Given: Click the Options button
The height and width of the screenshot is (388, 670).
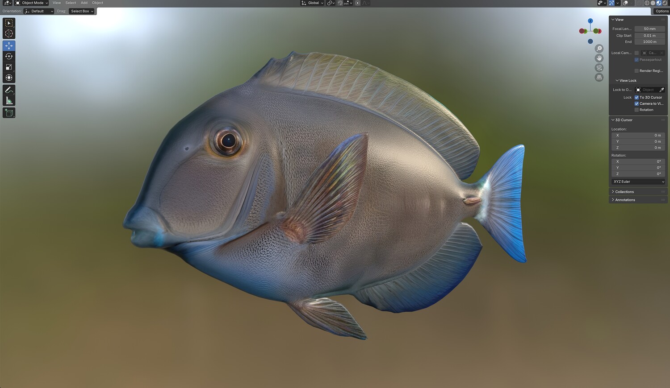Looking at the screenshot, I should (x=662, y=11).
